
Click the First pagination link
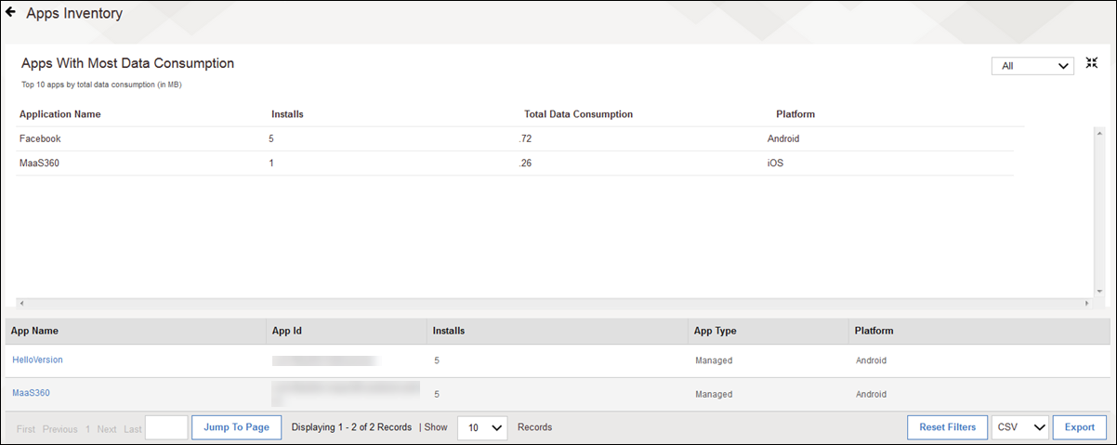coord(26,429)
